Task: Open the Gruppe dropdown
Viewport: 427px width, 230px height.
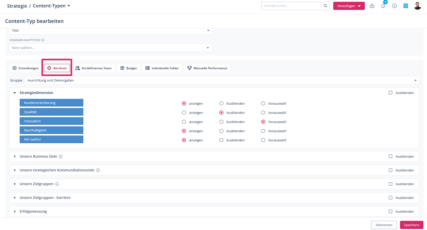Action: [222, 80]
